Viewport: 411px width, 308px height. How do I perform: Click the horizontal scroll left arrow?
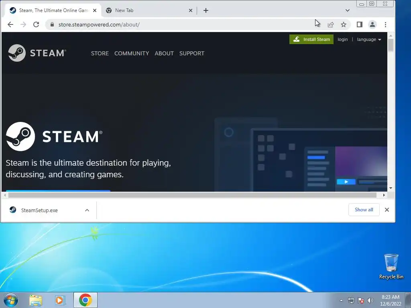[5, 195]
